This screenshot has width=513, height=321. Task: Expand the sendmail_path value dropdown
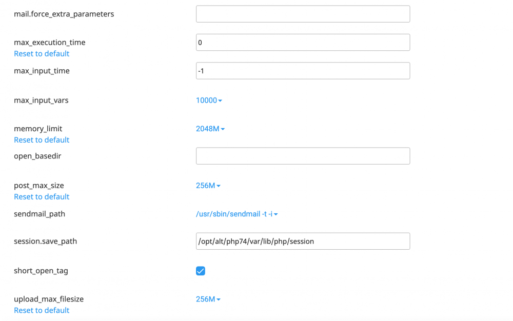[236, 214]
